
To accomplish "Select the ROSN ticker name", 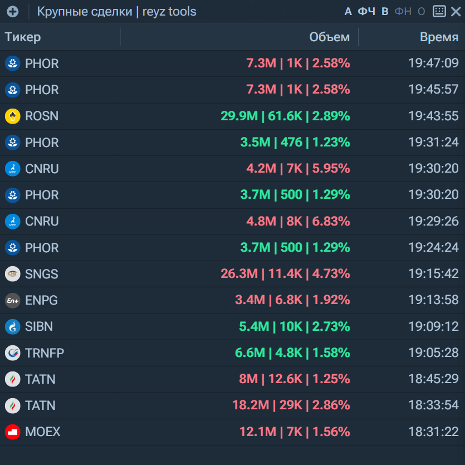I will [x=42, y=116].
